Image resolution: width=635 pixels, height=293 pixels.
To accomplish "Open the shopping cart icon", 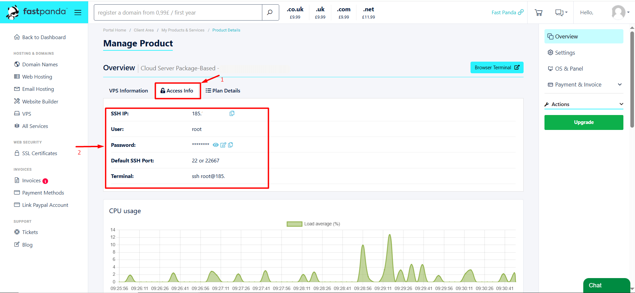I will pos(539,13).
